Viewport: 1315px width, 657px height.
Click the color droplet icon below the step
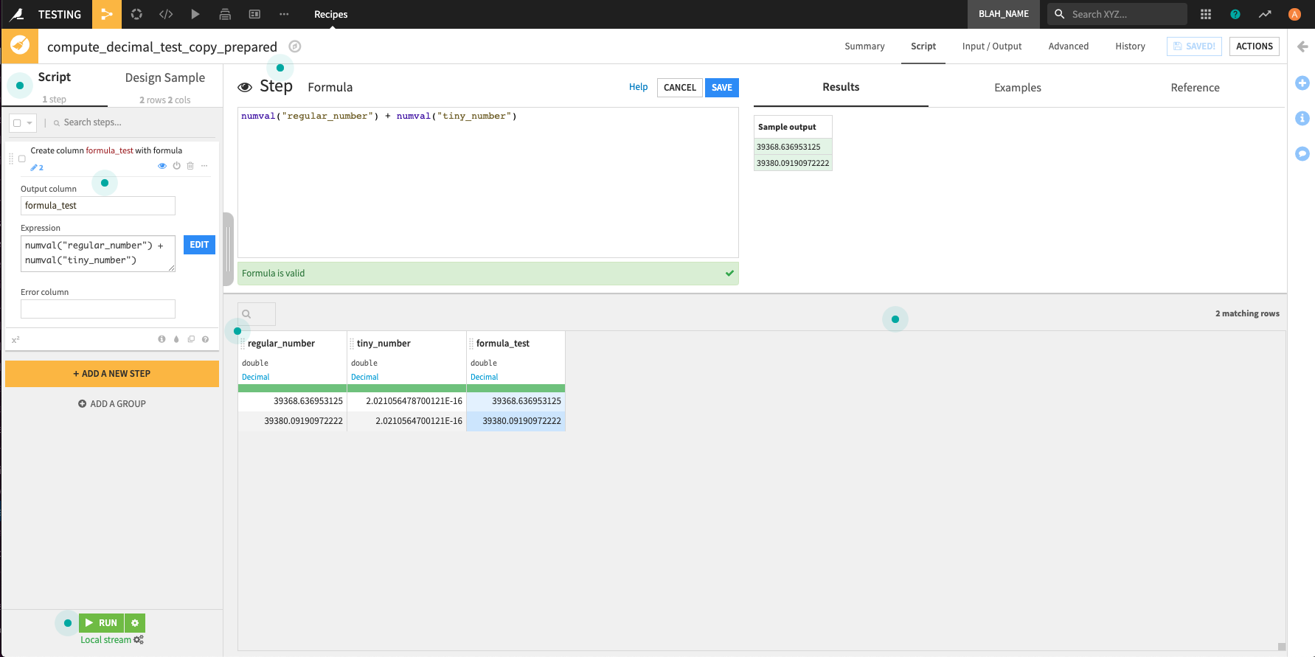click(176, 339)
